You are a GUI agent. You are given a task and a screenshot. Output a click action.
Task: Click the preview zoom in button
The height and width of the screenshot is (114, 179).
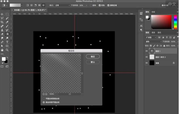click(x=46, y=94)
